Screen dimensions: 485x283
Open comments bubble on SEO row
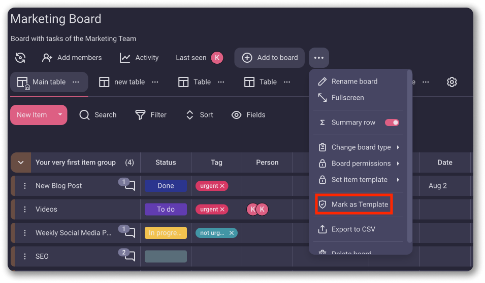(x=130, y=256)
